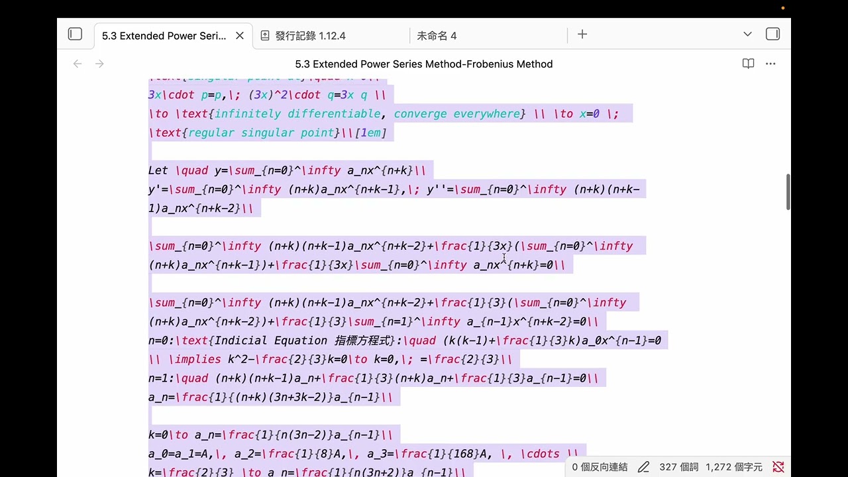This screenshot has height=477, width=848.
Task: Open a new tab with plus button
Action: pos(582,34)
